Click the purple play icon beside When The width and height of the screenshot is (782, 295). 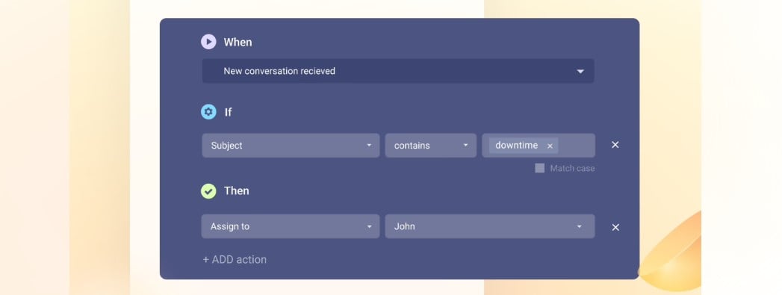click(x=208, y=42)
